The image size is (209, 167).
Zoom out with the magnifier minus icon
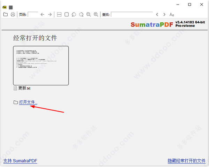(88, 14)
